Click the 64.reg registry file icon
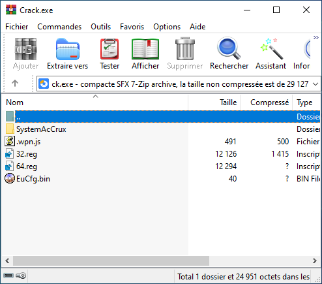The image size is (322, 284). point(9,166)
